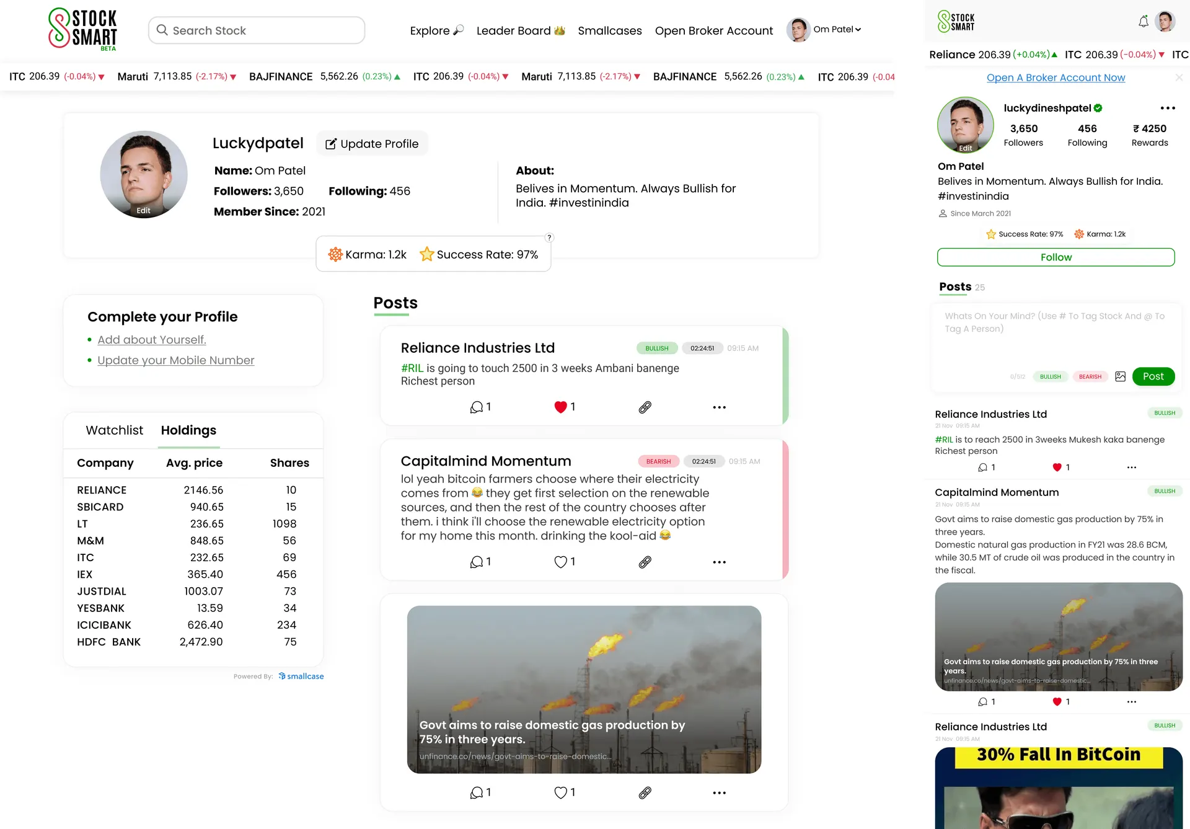The height and width of the screenshot is (829, 1190).
Task: Click the small user avatar in the mobile view header
Action: [x=1165, y=21]
